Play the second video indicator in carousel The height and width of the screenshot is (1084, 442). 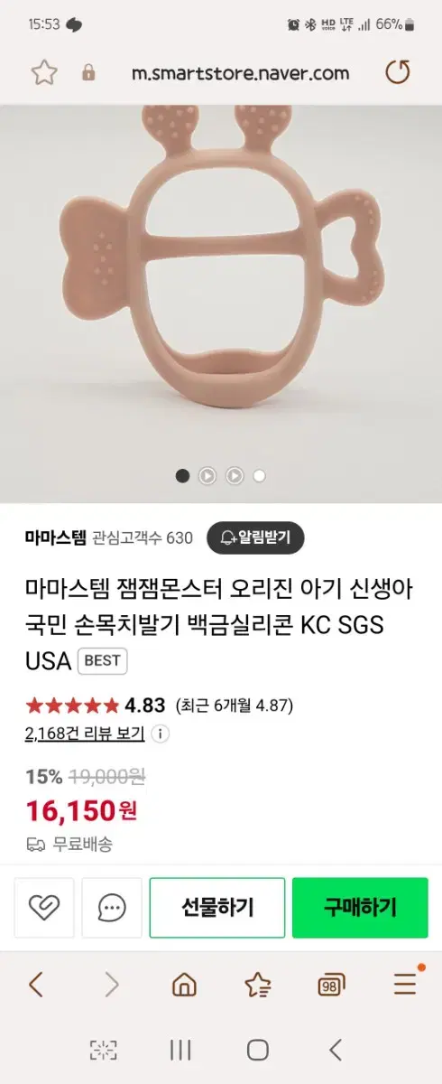point(234,475)
